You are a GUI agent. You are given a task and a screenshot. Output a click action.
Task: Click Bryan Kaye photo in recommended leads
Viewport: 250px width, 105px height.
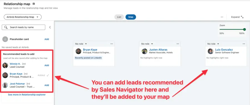(5, 75)
